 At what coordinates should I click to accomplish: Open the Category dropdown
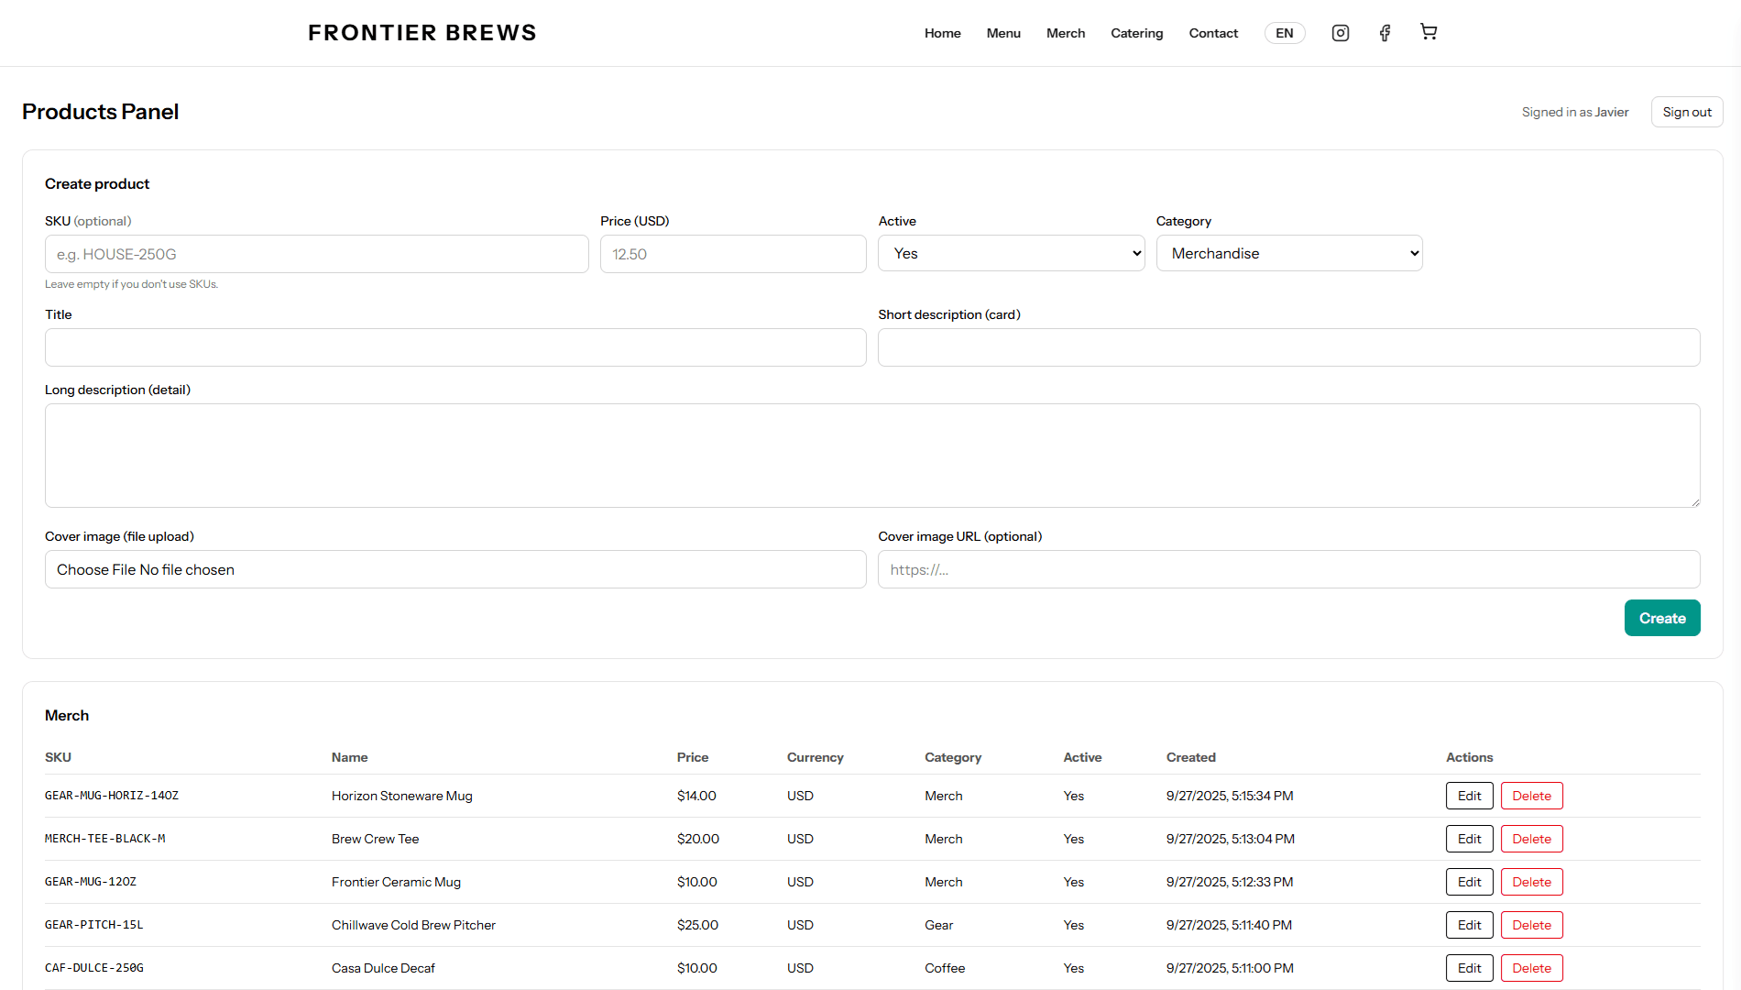(x=1288, y=254)
